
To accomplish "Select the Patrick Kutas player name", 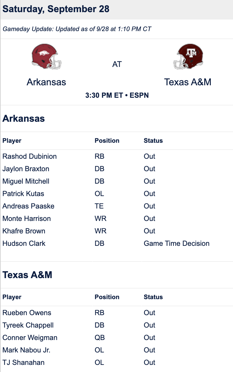I will click(23, 194).
